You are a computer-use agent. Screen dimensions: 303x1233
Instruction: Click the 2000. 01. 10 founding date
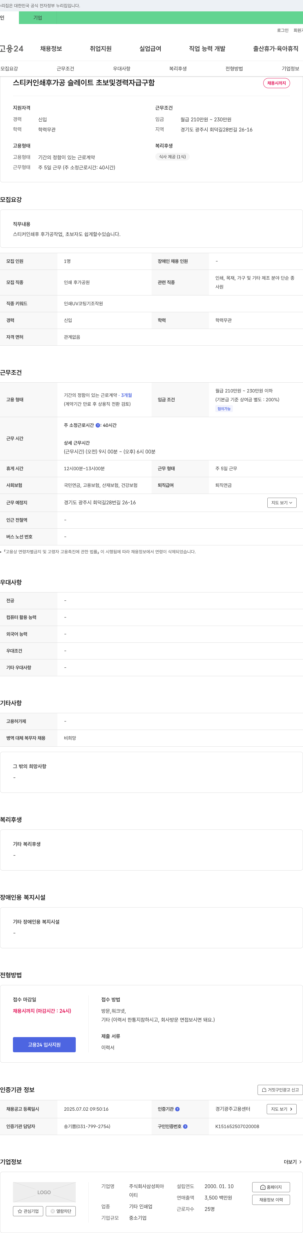219,1186
